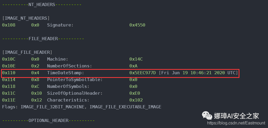Click the [IMAGE_FILE_HEADER] label
The image size is (268, 128).
point(27,52)
